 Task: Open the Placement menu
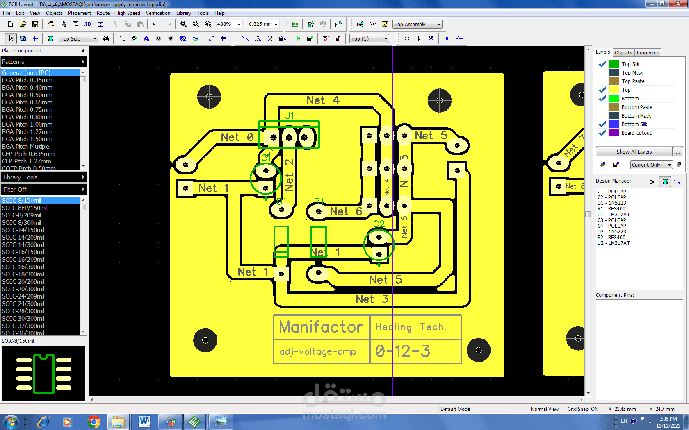click(x=80, y=13)
